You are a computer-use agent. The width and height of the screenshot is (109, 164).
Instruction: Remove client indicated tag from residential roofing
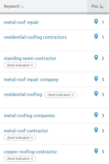tap(73, 95)
